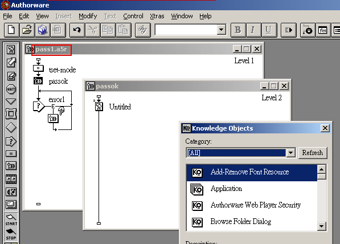Viewport: 340px width, 244px height.
Task: Click the Knowledge Objects list scroll down arrow
Action: click(321, 226)
